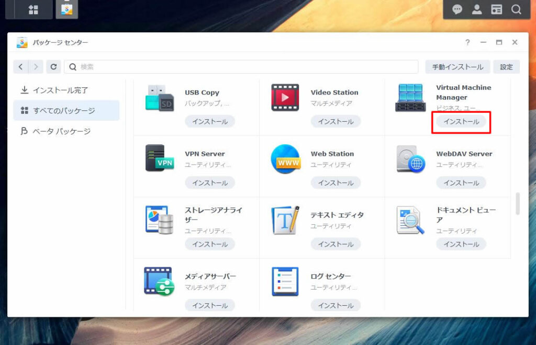The image size is (536, 345).
Task: Open the メディアサーバー title text
Action: point(210,277)
